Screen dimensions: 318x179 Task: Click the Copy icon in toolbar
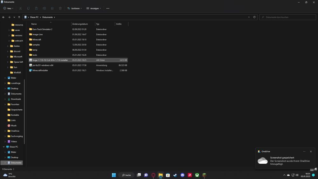[x=28, y=8]
